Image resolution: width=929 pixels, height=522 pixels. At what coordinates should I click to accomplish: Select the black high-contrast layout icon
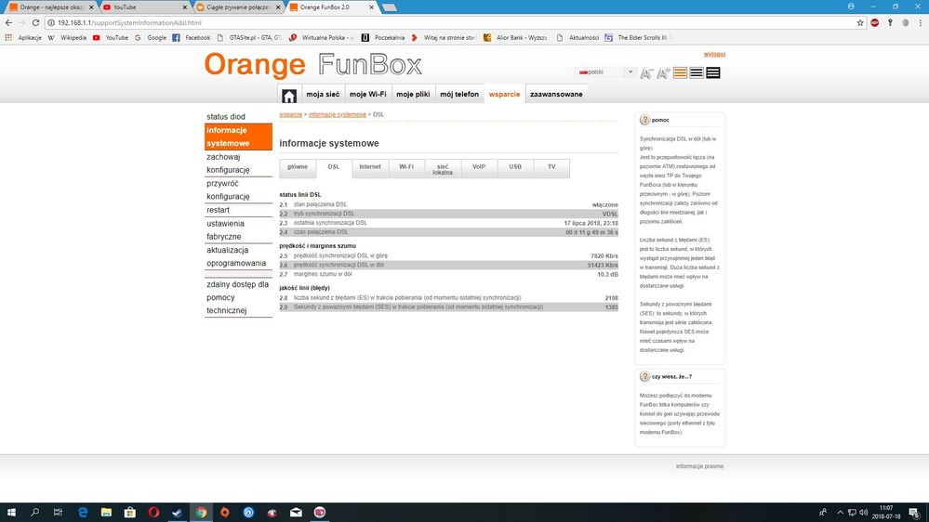(x=713, y=73)
